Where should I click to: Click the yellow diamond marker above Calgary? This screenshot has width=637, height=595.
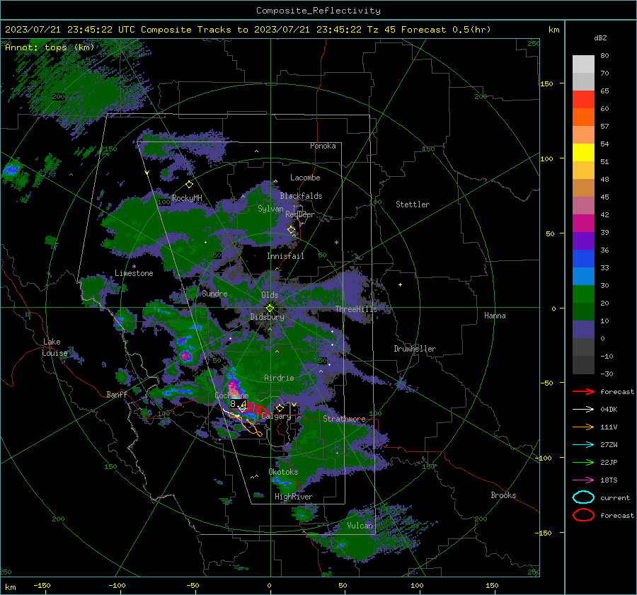280,408
